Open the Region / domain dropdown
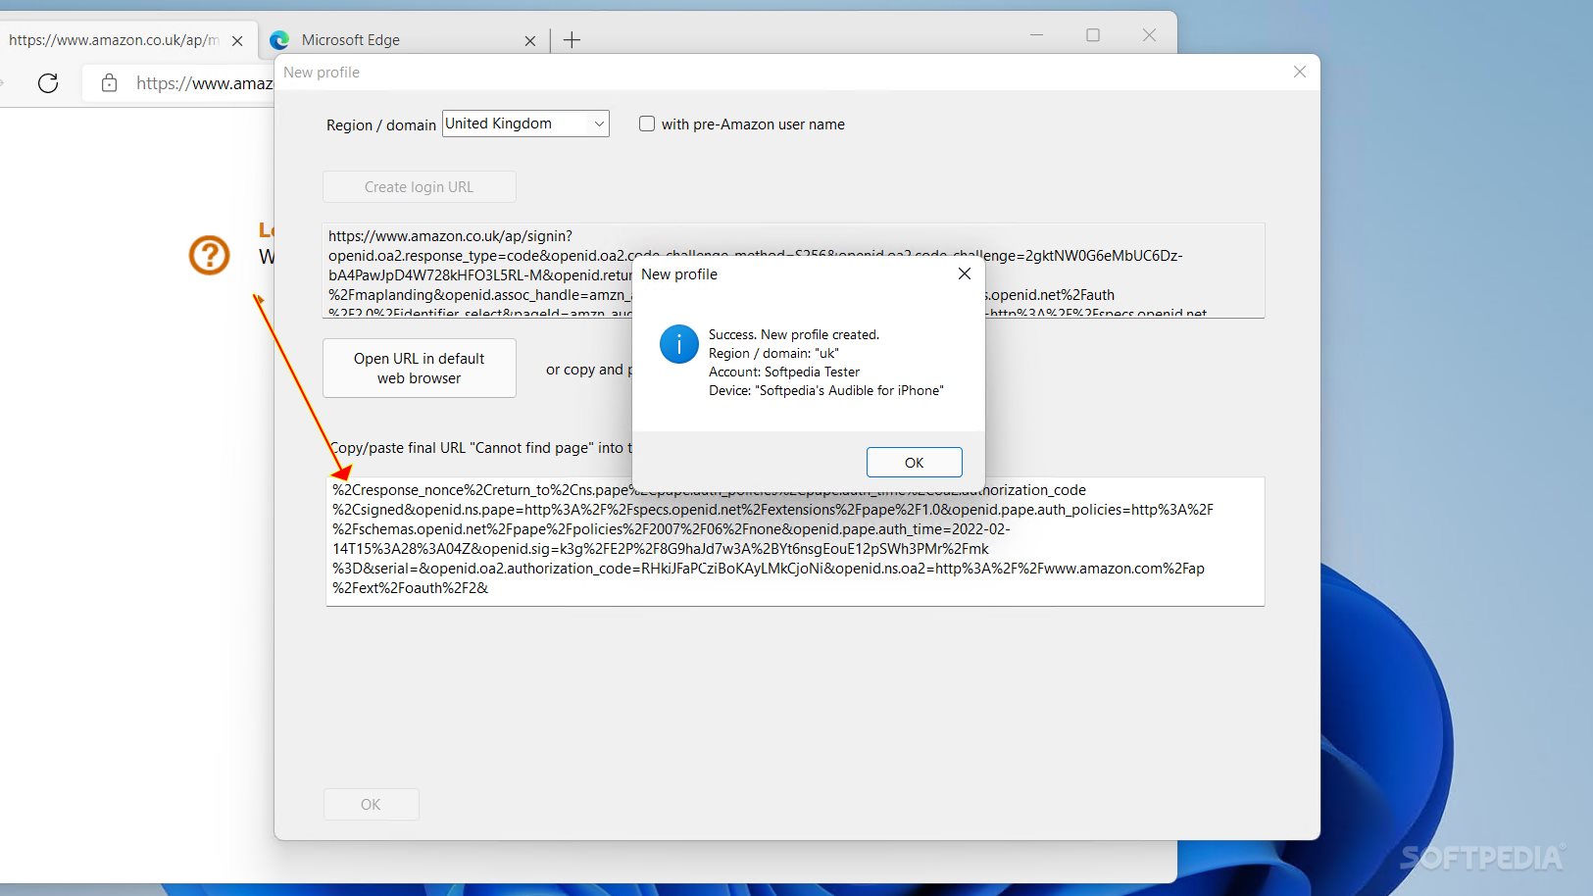 (x=525, y=124)
